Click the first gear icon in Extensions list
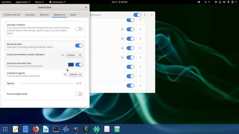This screenshot has height=134, width=239. (122, 29)
